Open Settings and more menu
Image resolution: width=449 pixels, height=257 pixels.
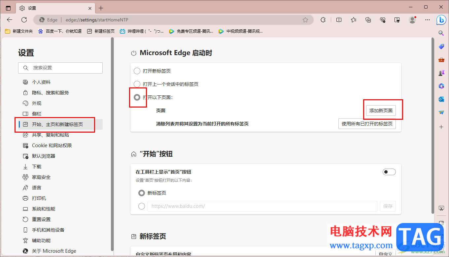point(428,20)
